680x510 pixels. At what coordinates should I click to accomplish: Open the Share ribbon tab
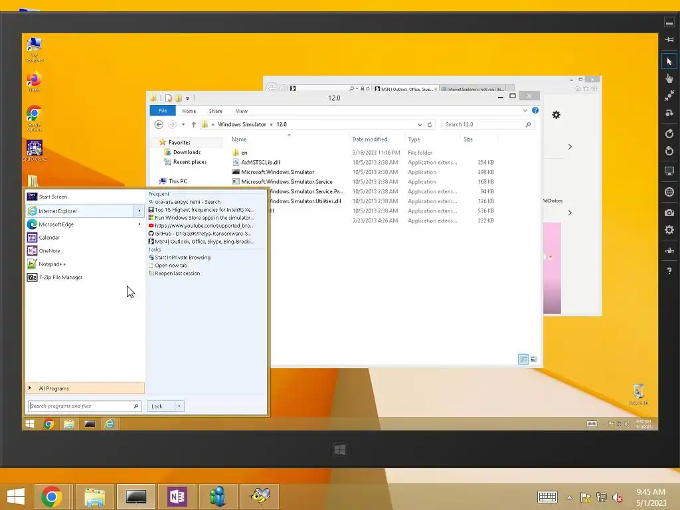[216, 111]
